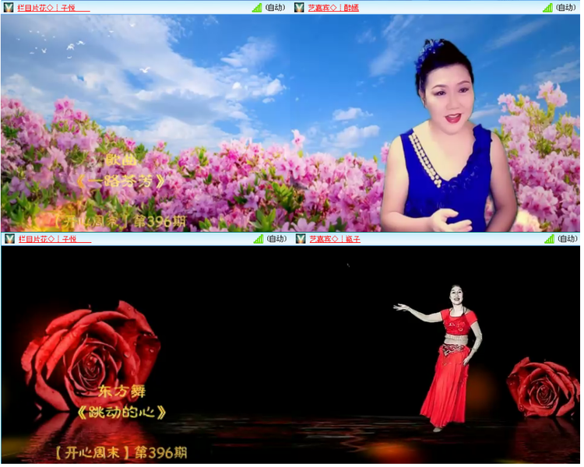Viewport: 584px width, 467px height.
Task: Open the (自动) quality setting on top-right video
Action: [x=567, y=7]
